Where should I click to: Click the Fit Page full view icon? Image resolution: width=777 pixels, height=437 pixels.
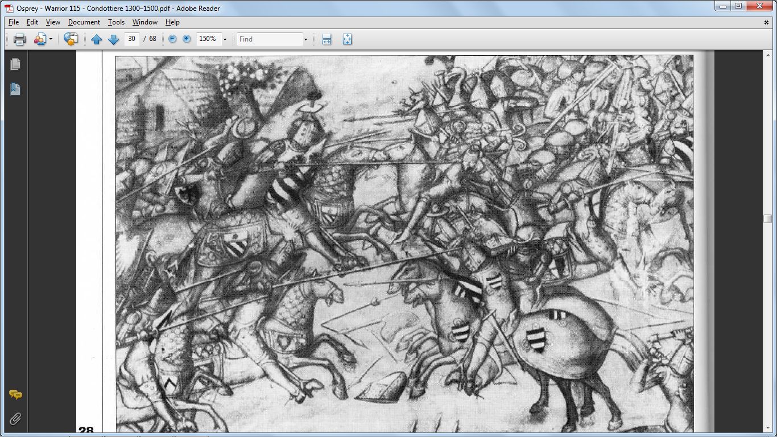347,39
